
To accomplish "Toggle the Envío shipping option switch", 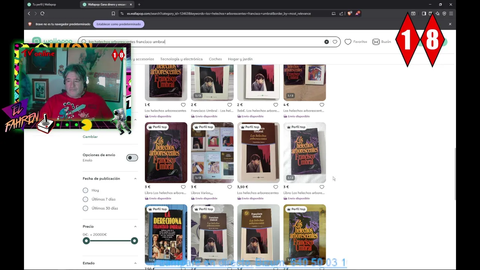I will (x=132, y=157).
